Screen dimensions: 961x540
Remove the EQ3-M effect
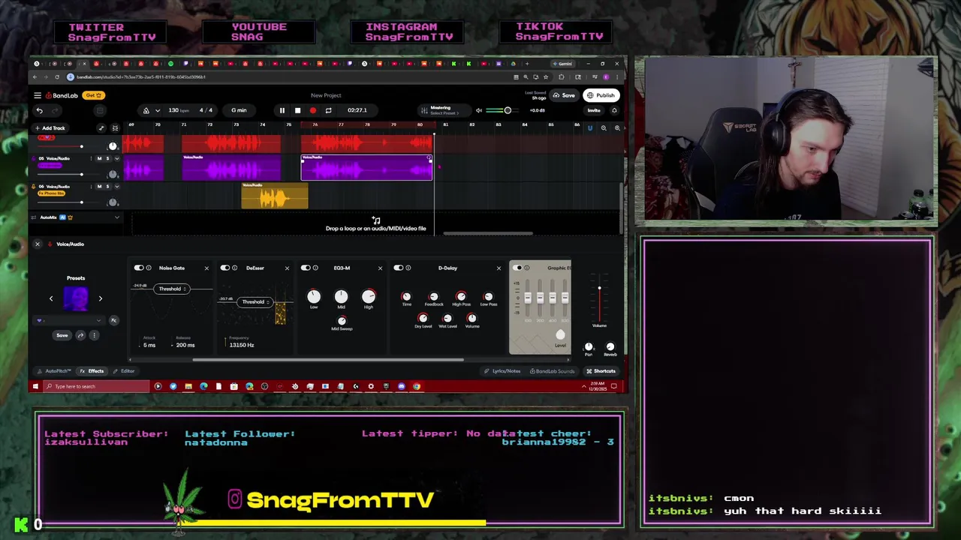coord(380,268)
